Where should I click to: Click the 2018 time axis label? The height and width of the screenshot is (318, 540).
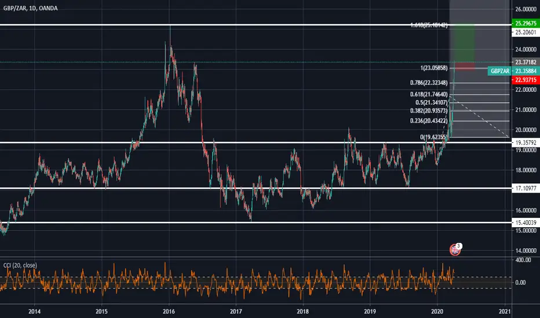[302, 312]
